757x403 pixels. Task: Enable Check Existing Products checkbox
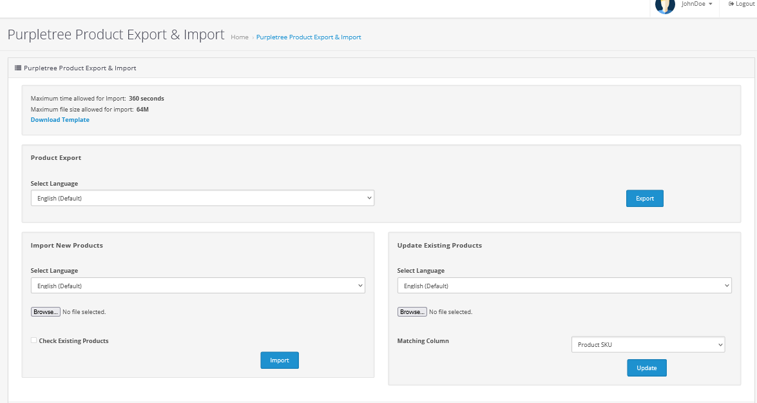tap(34, 340)
